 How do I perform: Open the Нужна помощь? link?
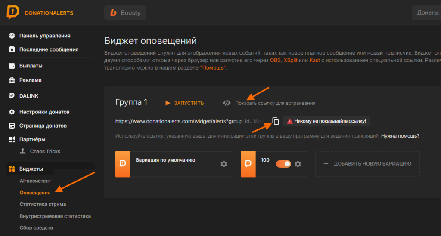click(400, 136)
